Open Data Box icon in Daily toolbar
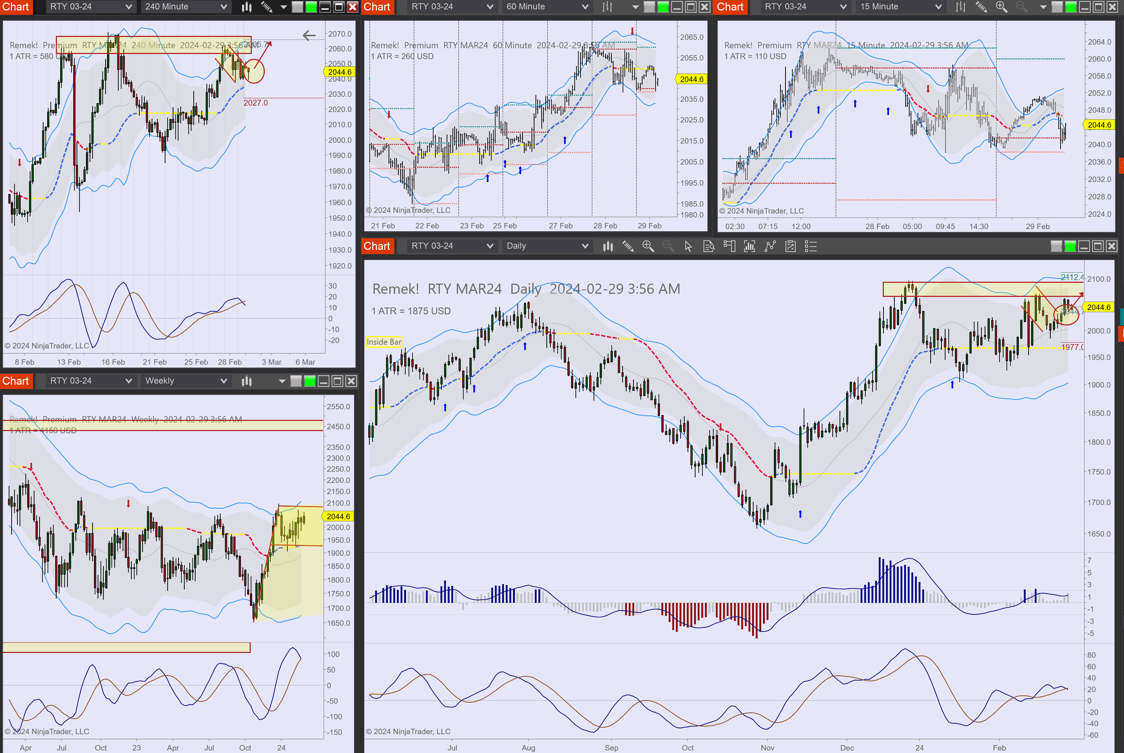1124x753 pixels. pyautogui.click(x=709, y=246)
